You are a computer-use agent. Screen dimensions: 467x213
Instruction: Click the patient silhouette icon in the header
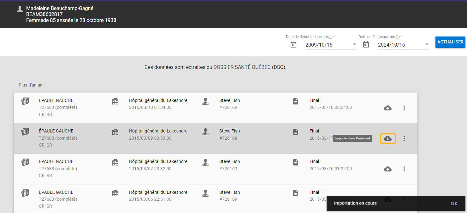pyautogui.click(x=20, y=9)
